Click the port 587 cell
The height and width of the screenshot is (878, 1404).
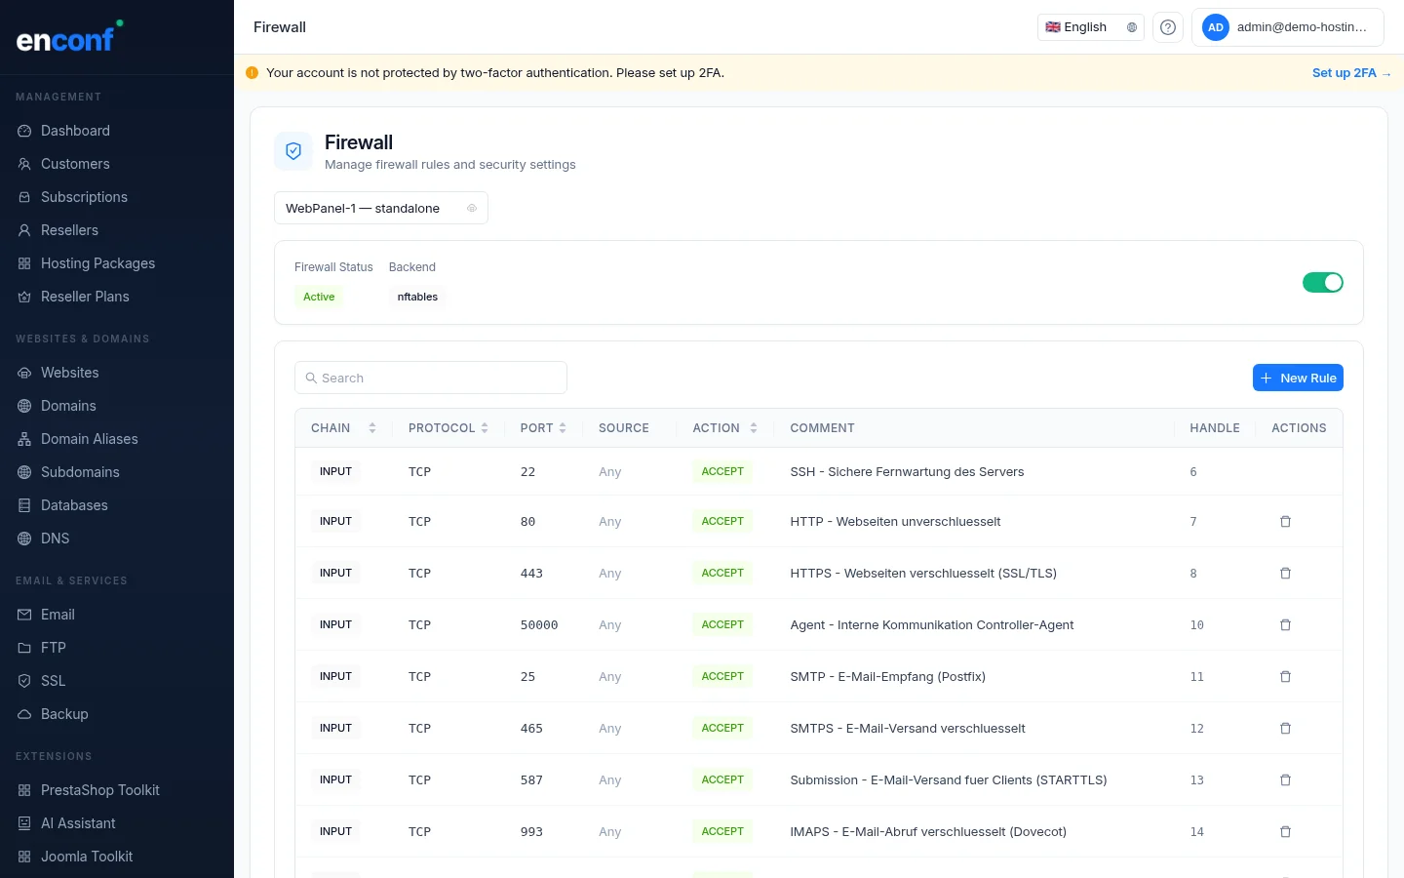pos(531,780)
